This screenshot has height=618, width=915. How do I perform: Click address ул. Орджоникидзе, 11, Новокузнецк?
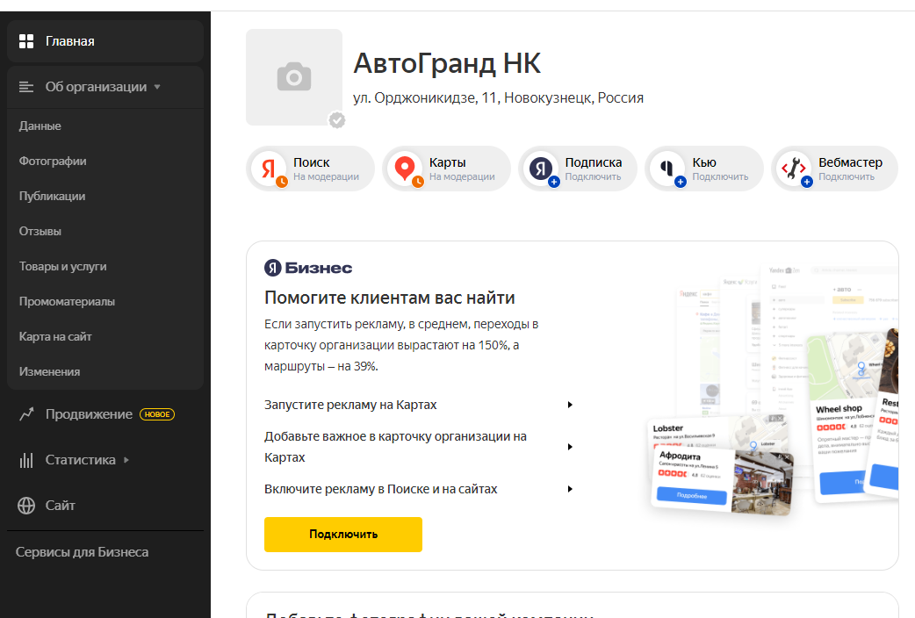click(499, 98)
